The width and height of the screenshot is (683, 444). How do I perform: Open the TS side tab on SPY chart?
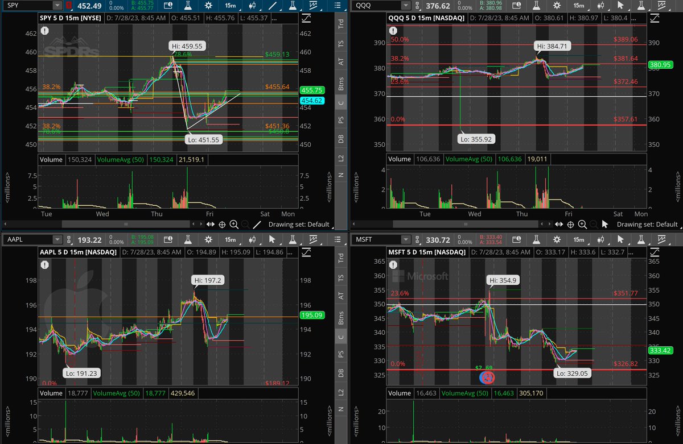point(340,44)
